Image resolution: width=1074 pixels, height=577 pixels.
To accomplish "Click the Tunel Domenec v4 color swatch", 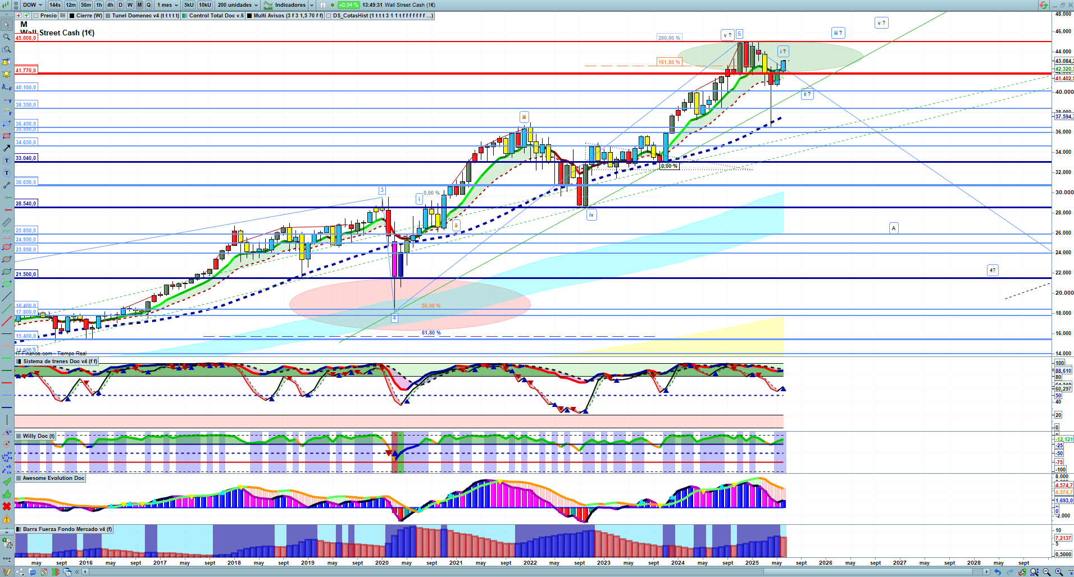I will (108, 16).
